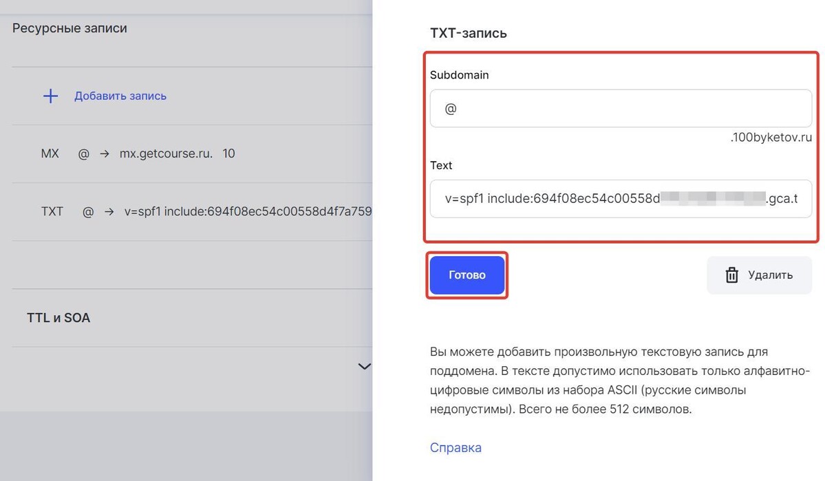Screen dimensions: 825x481
Task: Click the Удалить delete button
Action: pos(759,275)
